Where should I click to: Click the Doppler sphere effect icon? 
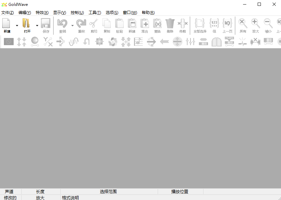tap(35, 42)
